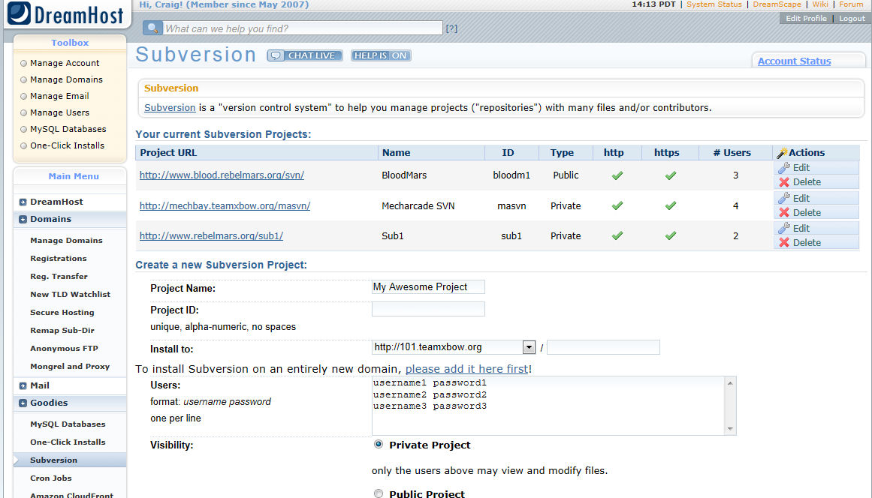Image resolution: width=872 pixels, height=498 pixels.
Task: Click the red X Delete for Sub1
Action: click(784, 242)
